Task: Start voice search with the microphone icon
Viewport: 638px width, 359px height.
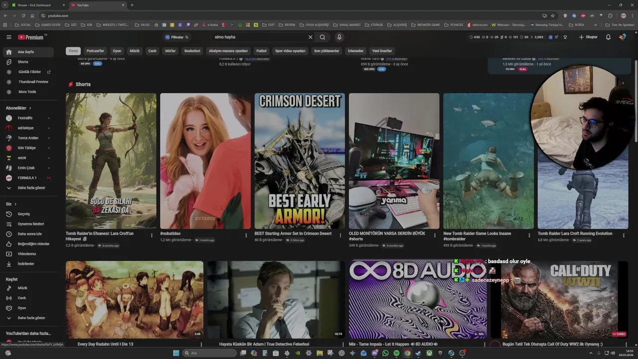Action: pyautogui.click(x=339, y=37)
